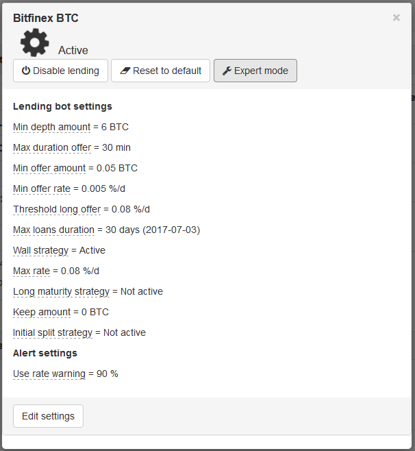Click the Wall strategy label
The image size is (415, 451).
pyautogui.click(x=40, y=250)
